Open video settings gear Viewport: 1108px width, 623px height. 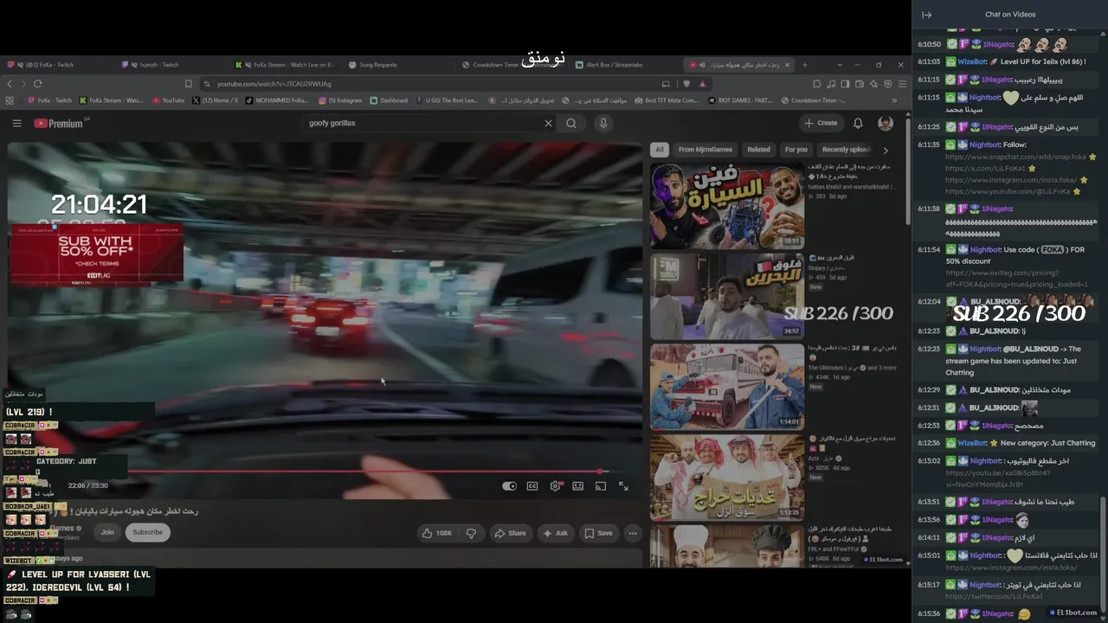click(555, 486)
